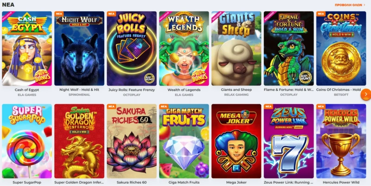Open the Giants and Sheep game thumbnail
Screen dimensions: 371x186
[237, 49]
